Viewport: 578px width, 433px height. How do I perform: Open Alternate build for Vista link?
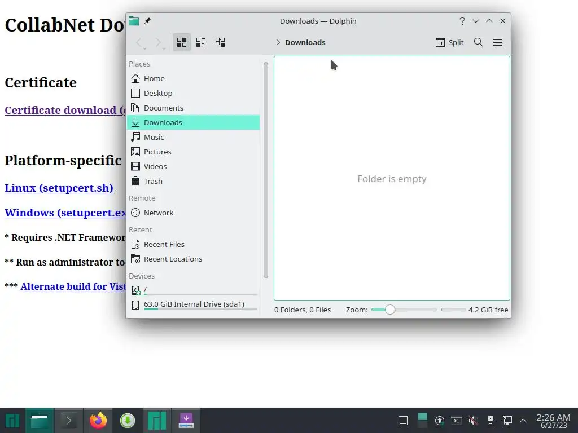click(73, 286)
